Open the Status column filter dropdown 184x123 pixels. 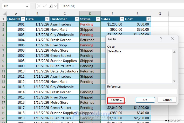click(x=98, y=19)
